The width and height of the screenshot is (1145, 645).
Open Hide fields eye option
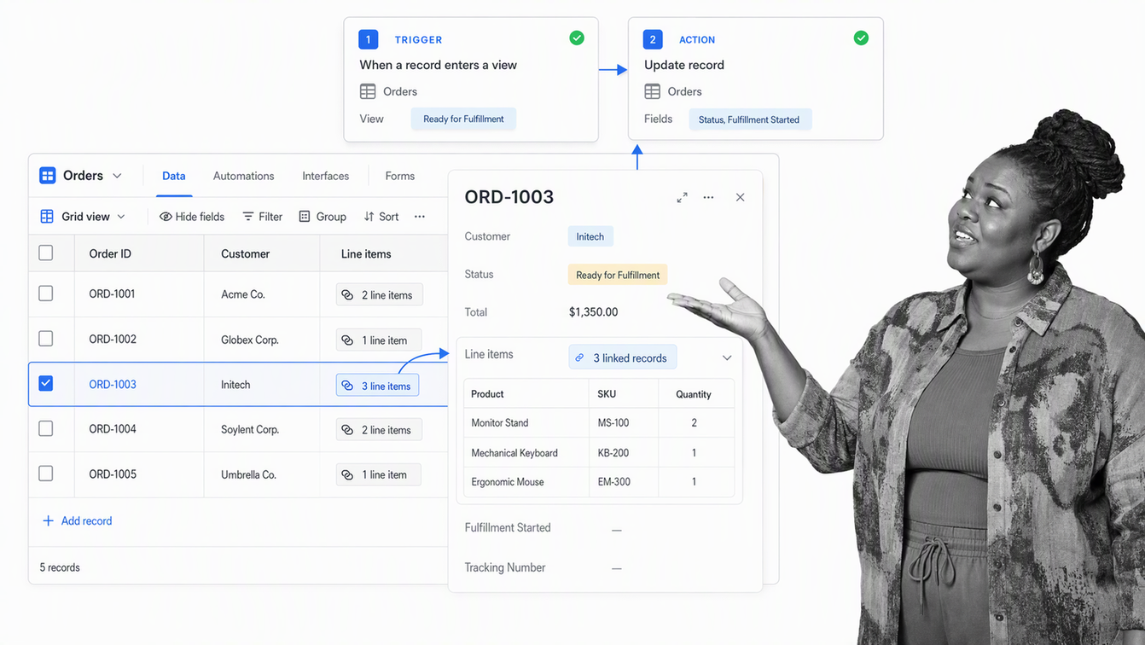coord(192,217)
